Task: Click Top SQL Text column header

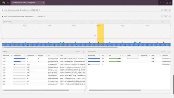Action: (61, 56)
